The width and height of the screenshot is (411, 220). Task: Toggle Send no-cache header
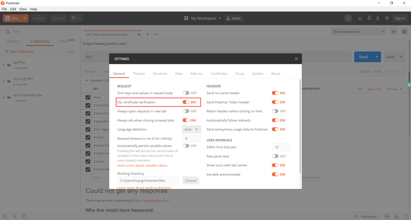(x=275, y=93)
